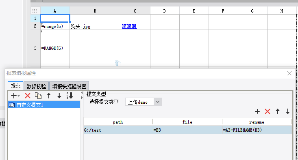The image size is (298, 160).
Task: Switch to the 提交 tab
Action: pyautogui.click(x=15, y=86)
